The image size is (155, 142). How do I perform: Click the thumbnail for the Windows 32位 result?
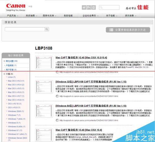(x=44, y=87)
